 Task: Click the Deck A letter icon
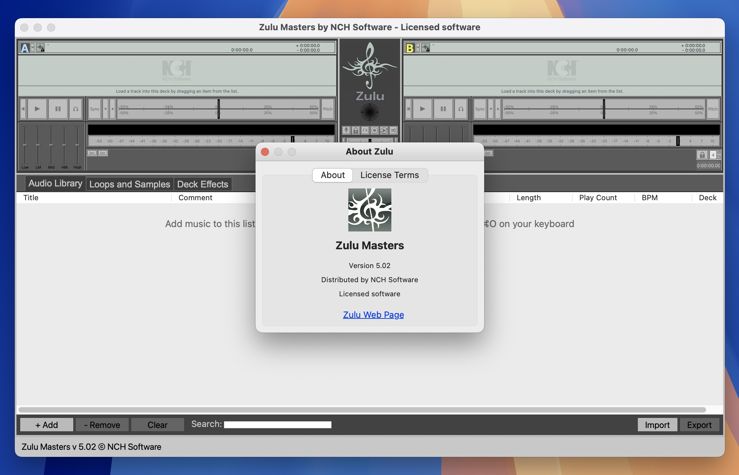click(x=25, y=48)
